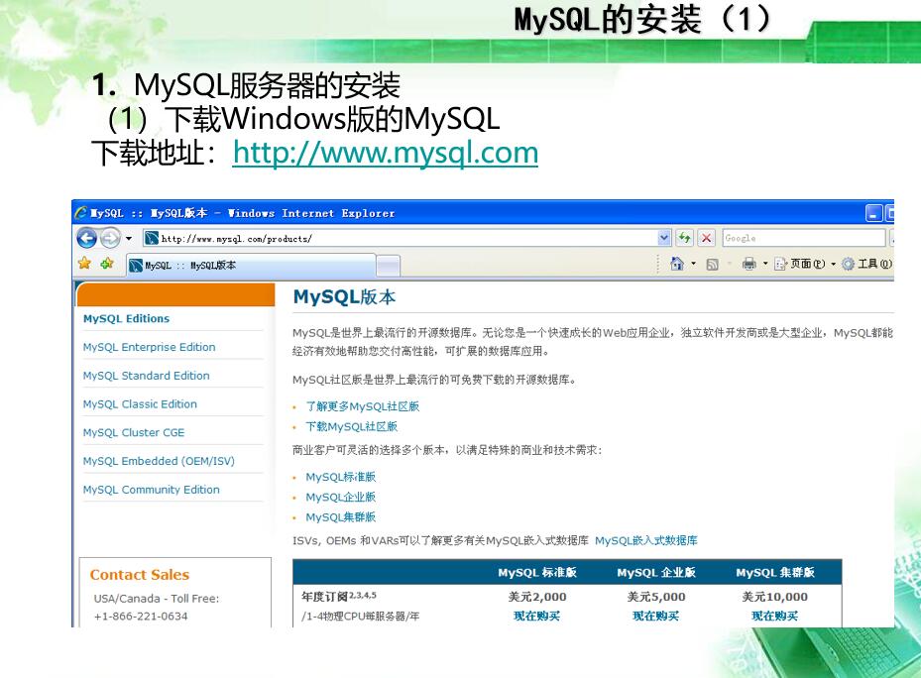
Task: Open MySQL Editions sidebar link
Action: point(126,318)
